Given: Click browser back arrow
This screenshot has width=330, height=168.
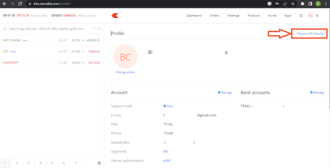Looking at the screenshot, I should pyautogui.click(x=5, y=4).
